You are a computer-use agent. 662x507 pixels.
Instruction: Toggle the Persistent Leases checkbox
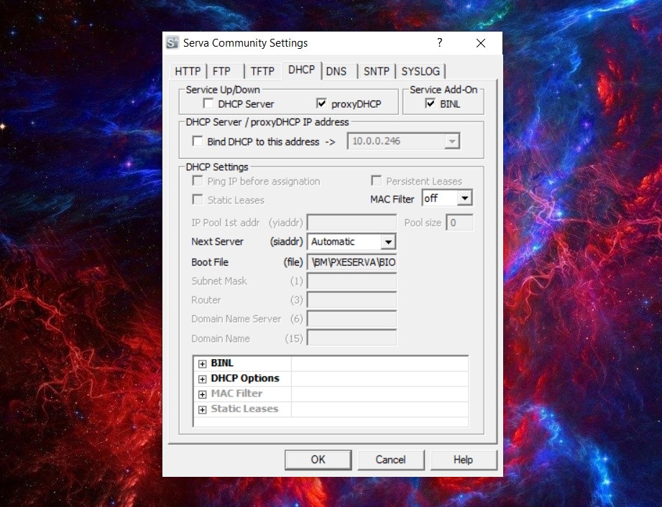376,181
